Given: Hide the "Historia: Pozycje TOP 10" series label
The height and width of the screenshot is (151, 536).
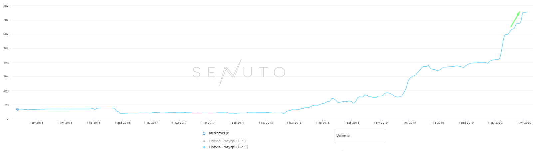Looking at the screenshot, I should (x=228, y=147).
